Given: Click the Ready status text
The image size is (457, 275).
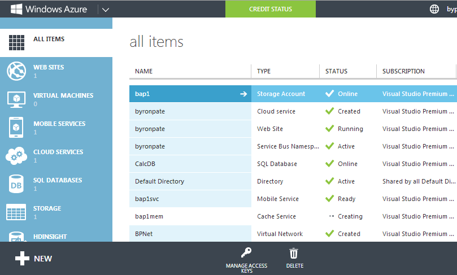Looking at the screenshot, I should 346,199.
